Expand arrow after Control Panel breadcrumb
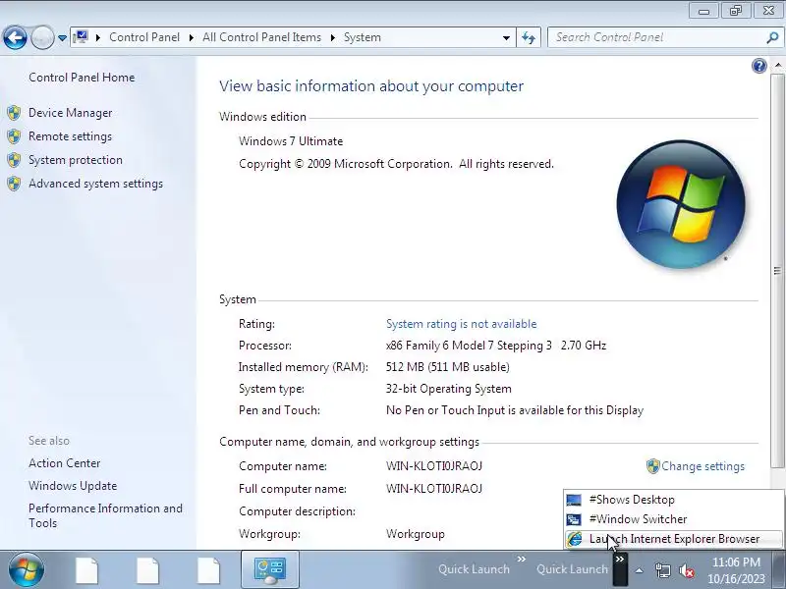This screenshot has height=589, width=786. pyautogui.click(x=192, y=37)
